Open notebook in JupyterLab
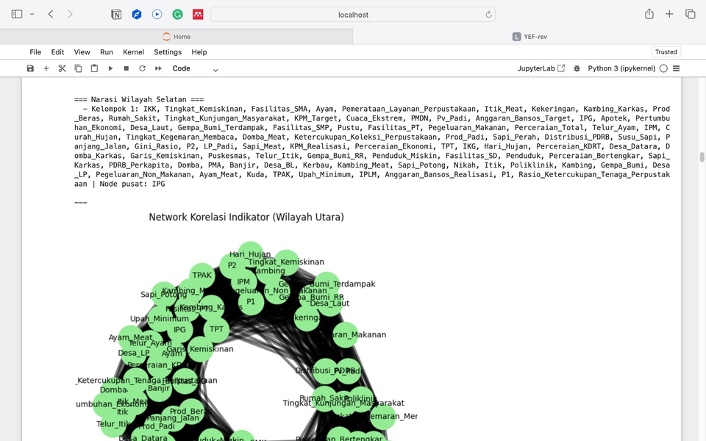 pyautogui.click(x=541, y=68)
